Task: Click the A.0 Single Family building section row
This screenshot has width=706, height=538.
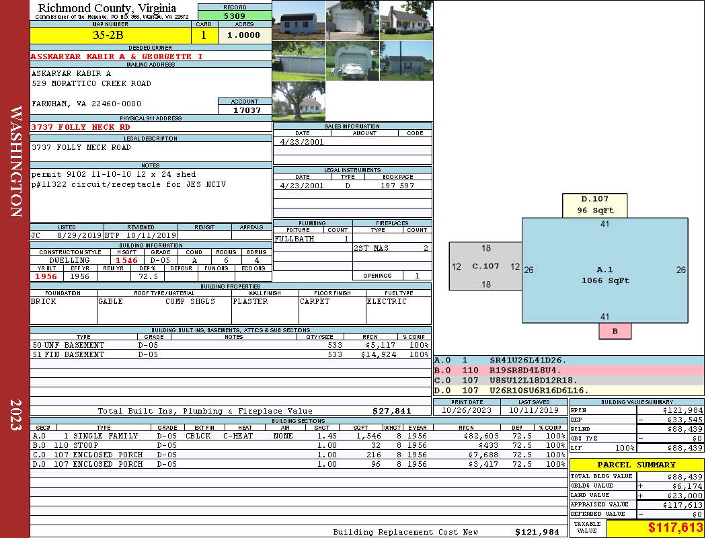Action: coord(297,436)
